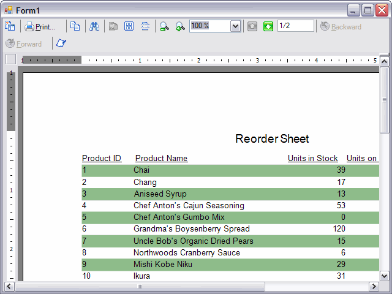Click the copy icon in toolbar
Screen dimensions: 392x294
tap(75, 26)
